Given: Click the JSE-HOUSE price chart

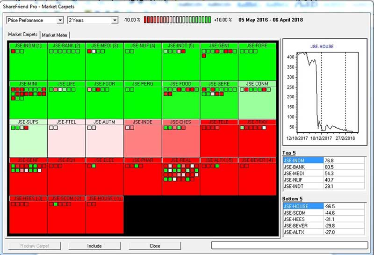Looking at the screenshot, I should pyautogui.click(x=325, y=92).
